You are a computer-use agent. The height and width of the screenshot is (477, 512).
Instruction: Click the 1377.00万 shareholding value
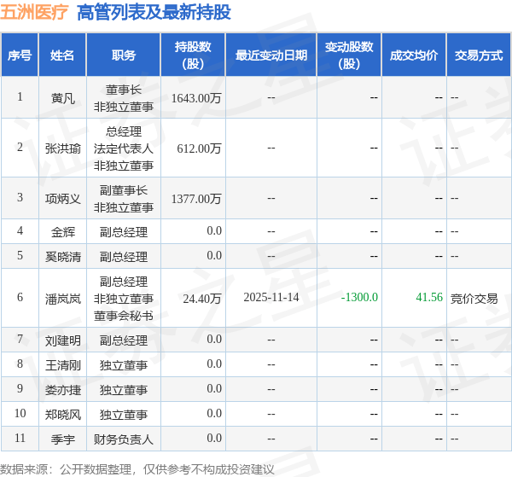point(196,199)
